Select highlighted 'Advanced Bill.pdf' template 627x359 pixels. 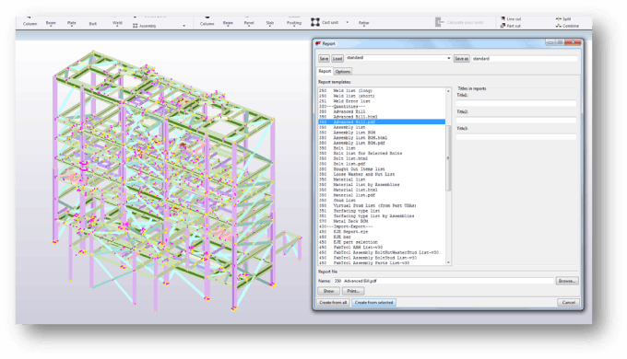382,122
